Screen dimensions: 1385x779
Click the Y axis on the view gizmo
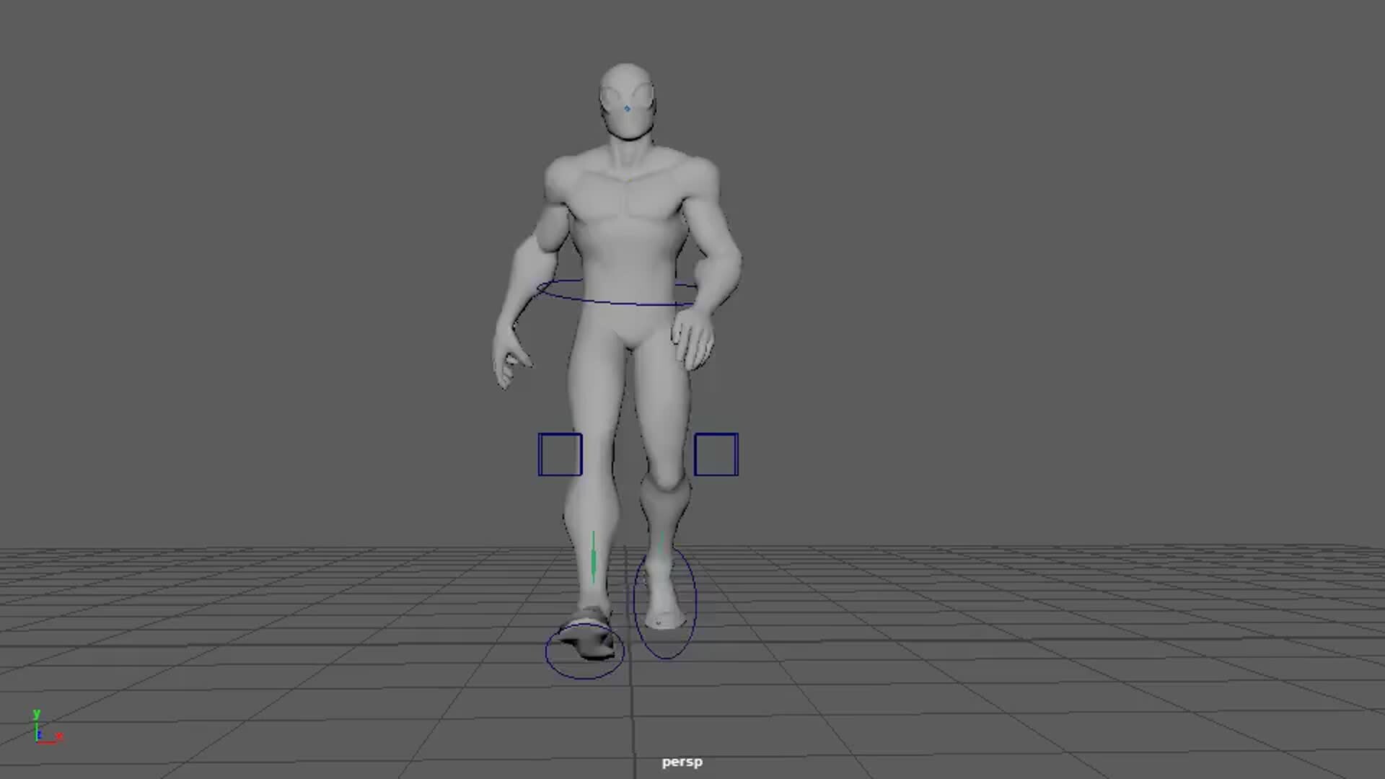(36, 713)
